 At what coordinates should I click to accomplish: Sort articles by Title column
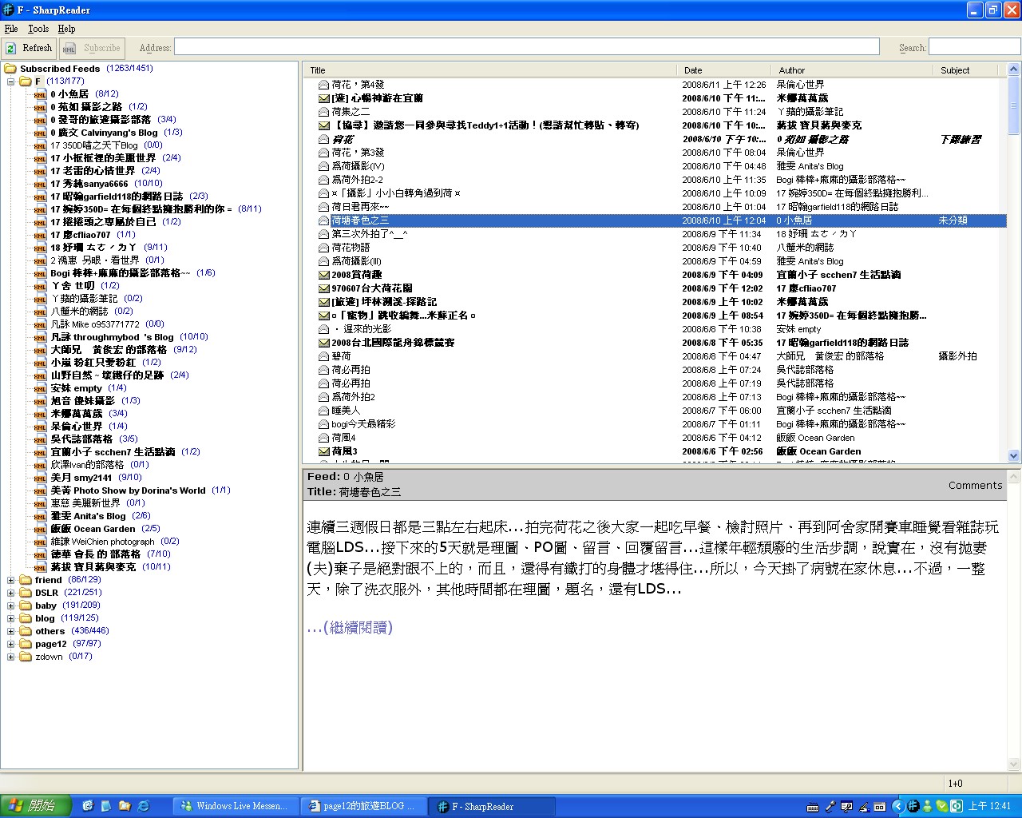click(x=491, y=70)
